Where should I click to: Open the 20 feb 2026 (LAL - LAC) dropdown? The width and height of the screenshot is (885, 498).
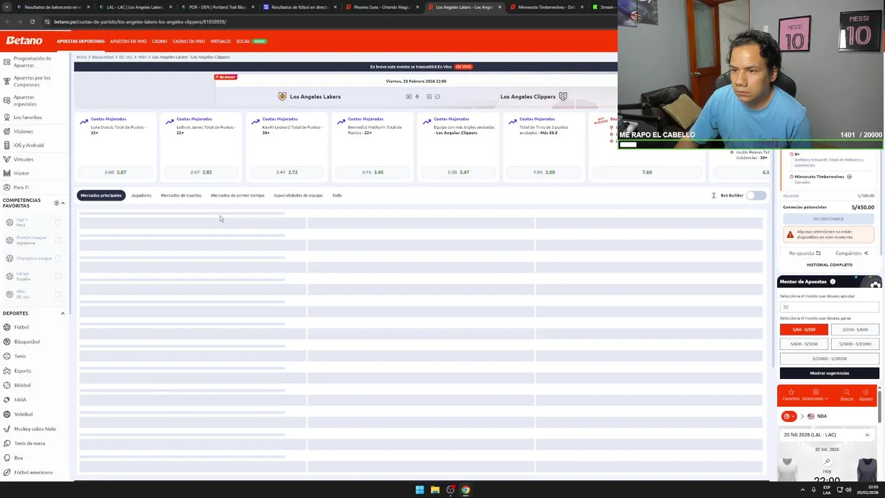tap(827, 435)
